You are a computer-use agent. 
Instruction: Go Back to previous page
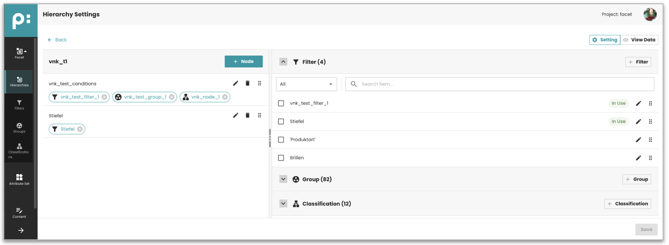(57, 40)
